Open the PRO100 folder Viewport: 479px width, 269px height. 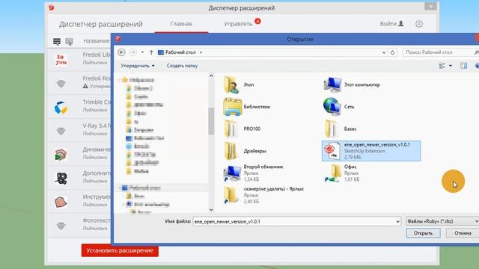(242, 129)
